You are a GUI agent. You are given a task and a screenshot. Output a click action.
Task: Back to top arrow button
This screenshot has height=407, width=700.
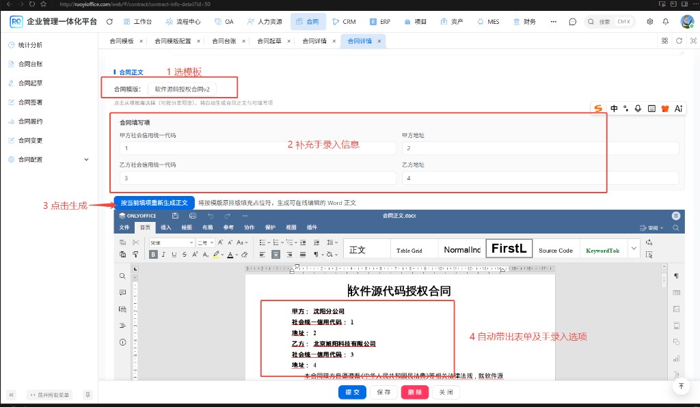[682, 386]
